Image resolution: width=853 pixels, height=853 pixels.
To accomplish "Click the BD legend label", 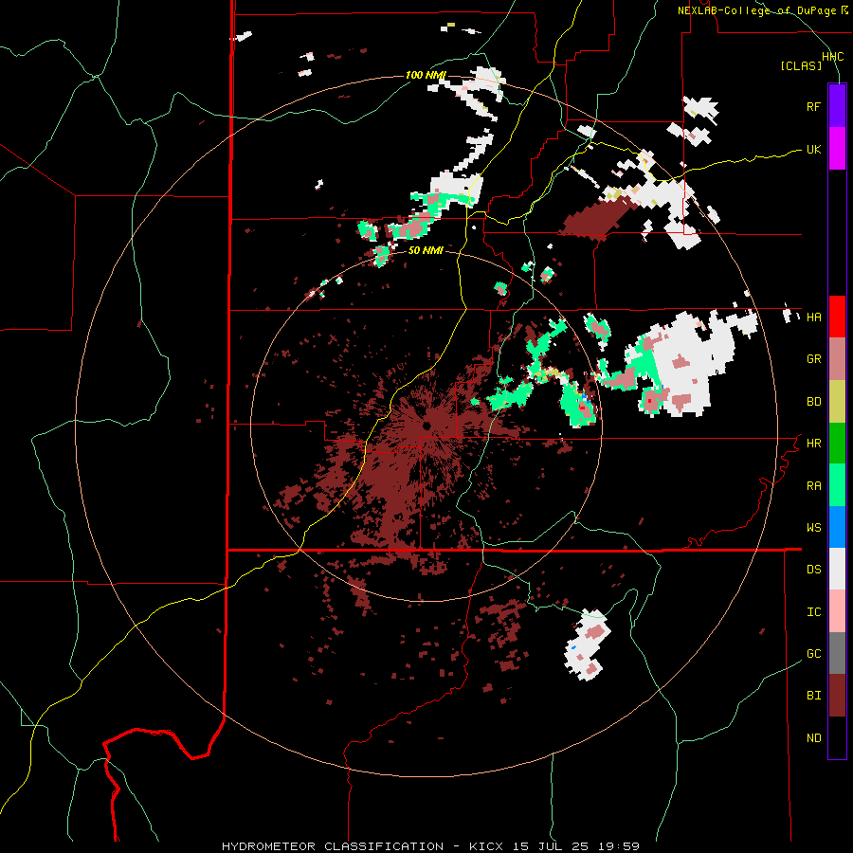I will pyautogui.click(x=813, y=402).
